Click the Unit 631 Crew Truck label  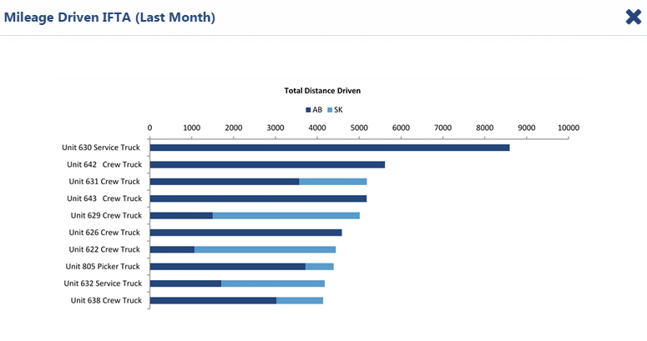(104, 182)
